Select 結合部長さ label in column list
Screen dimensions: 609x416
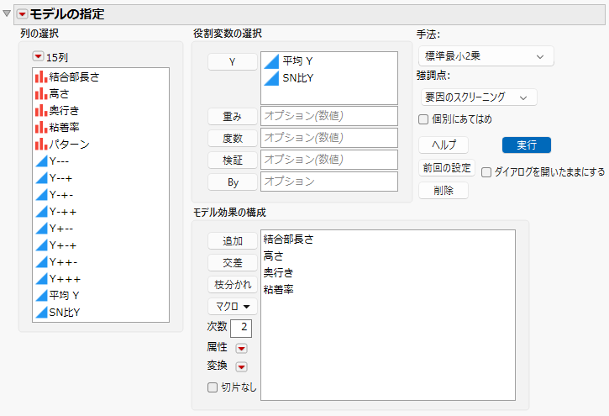click(74, 77)
